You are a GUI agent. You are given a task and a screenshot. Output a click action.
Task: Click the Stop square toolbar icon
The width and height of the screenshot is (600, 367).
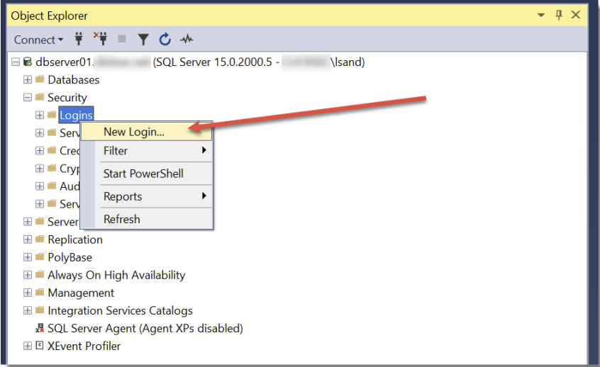[x=122, y=38]
